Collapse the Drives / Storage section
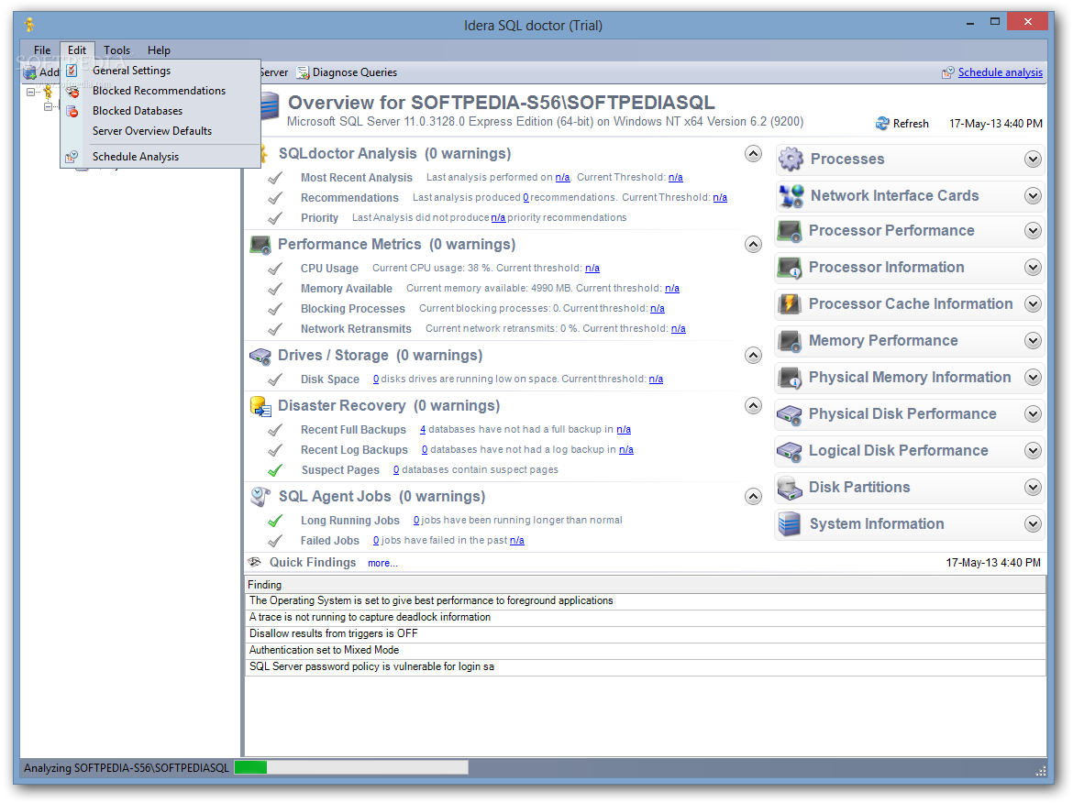This screenshot has width=1073, height=803. (753, 356)
